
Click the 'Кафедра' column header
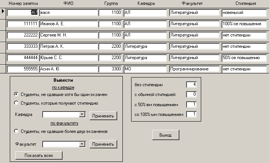click(146, 3)
